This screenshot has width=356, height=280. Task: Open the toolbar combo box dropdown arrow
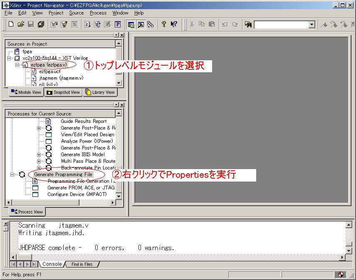pos(312,24)
